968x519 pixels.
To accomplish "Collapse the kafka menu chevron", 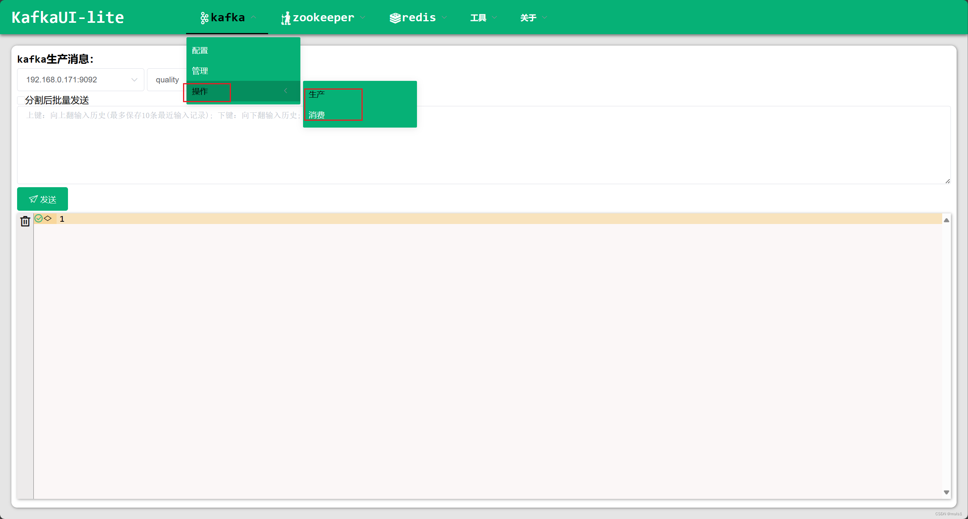I will pos(254,17).
